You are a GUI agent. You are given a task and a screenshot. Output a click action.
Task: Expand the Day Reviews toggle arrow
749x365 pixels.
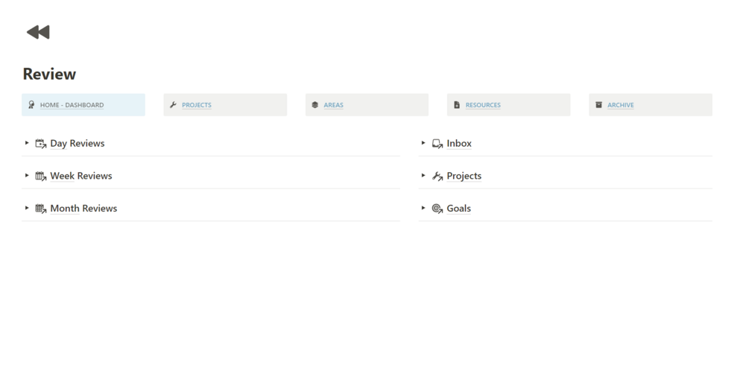[28, 143]
